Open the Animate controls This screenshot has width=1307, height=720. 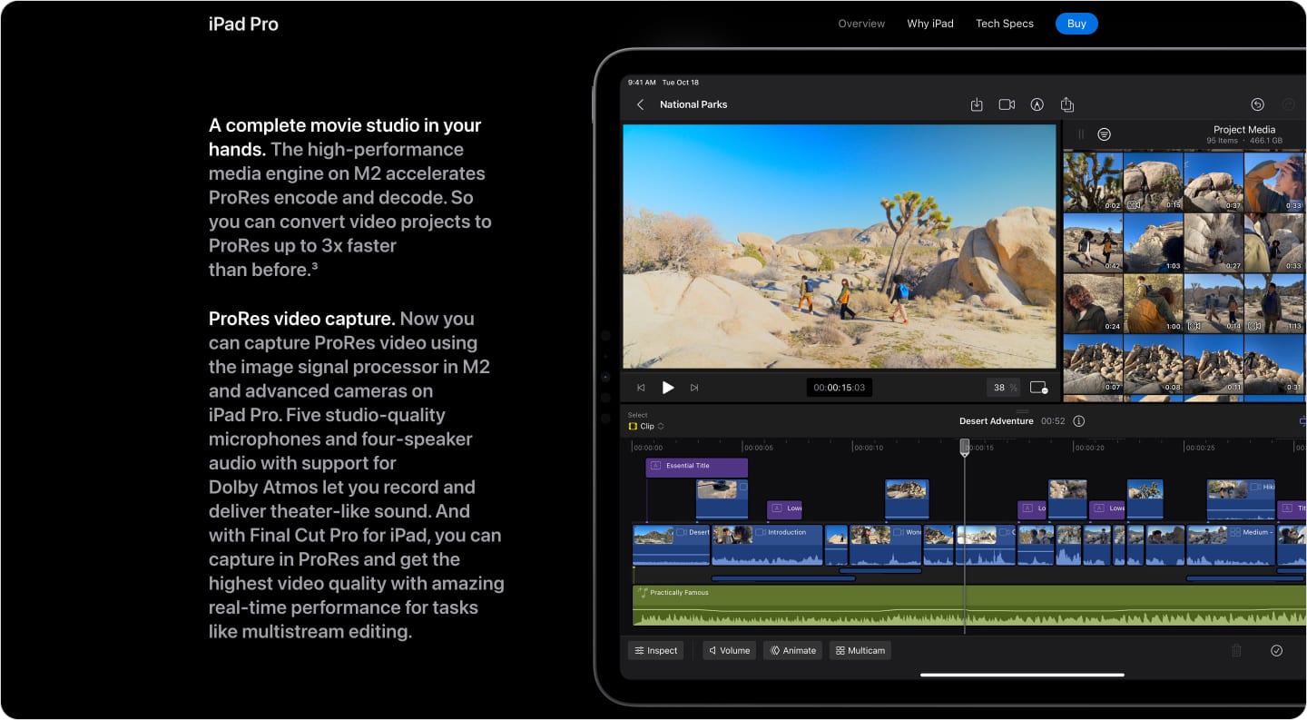pyautogui.click(x=792, y=650)
